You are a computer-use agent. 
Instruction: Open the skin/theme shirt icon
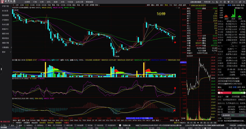pyautogui.click(x=228, y=2)
